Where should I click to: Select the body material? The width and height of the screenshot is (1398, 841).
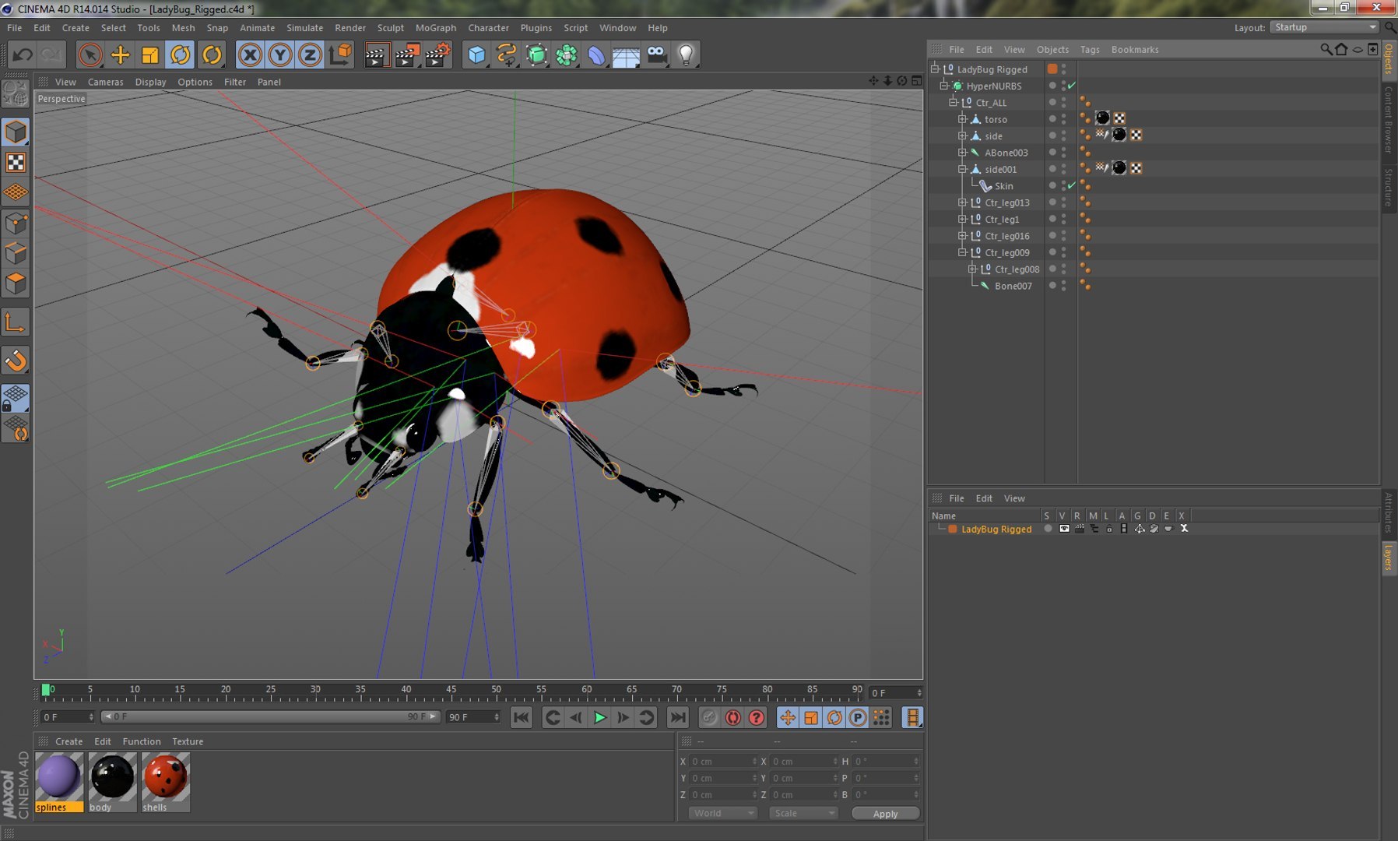112,783
